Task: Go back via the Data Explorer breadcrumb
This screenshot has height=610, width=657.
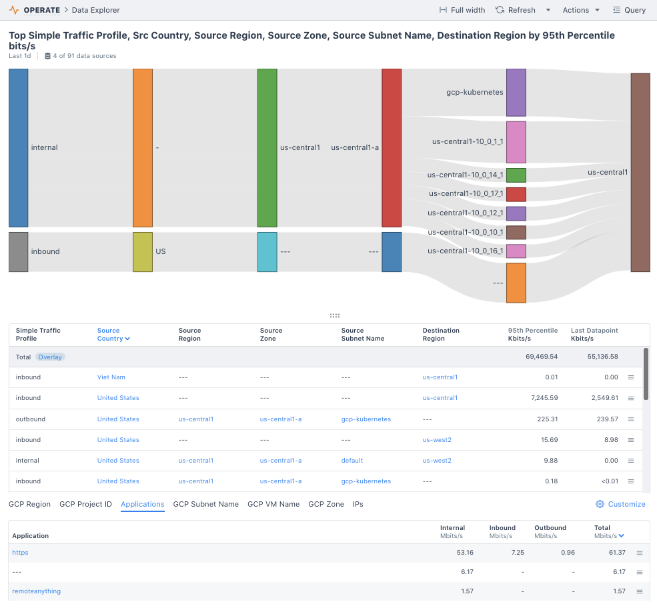Action: 95,10
